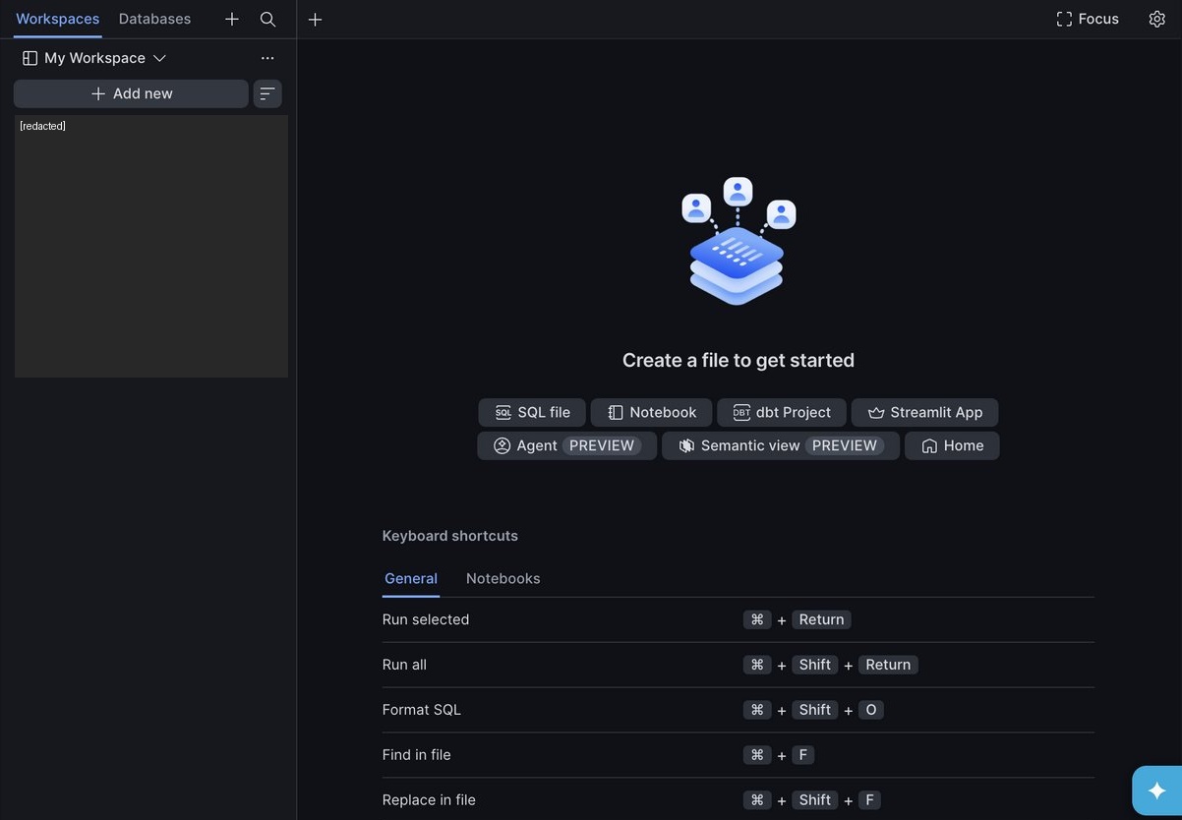The width and height of the screenshot is (1182, 820).
Task: Enter Focus mode
Action: [x=1088, y=19]
